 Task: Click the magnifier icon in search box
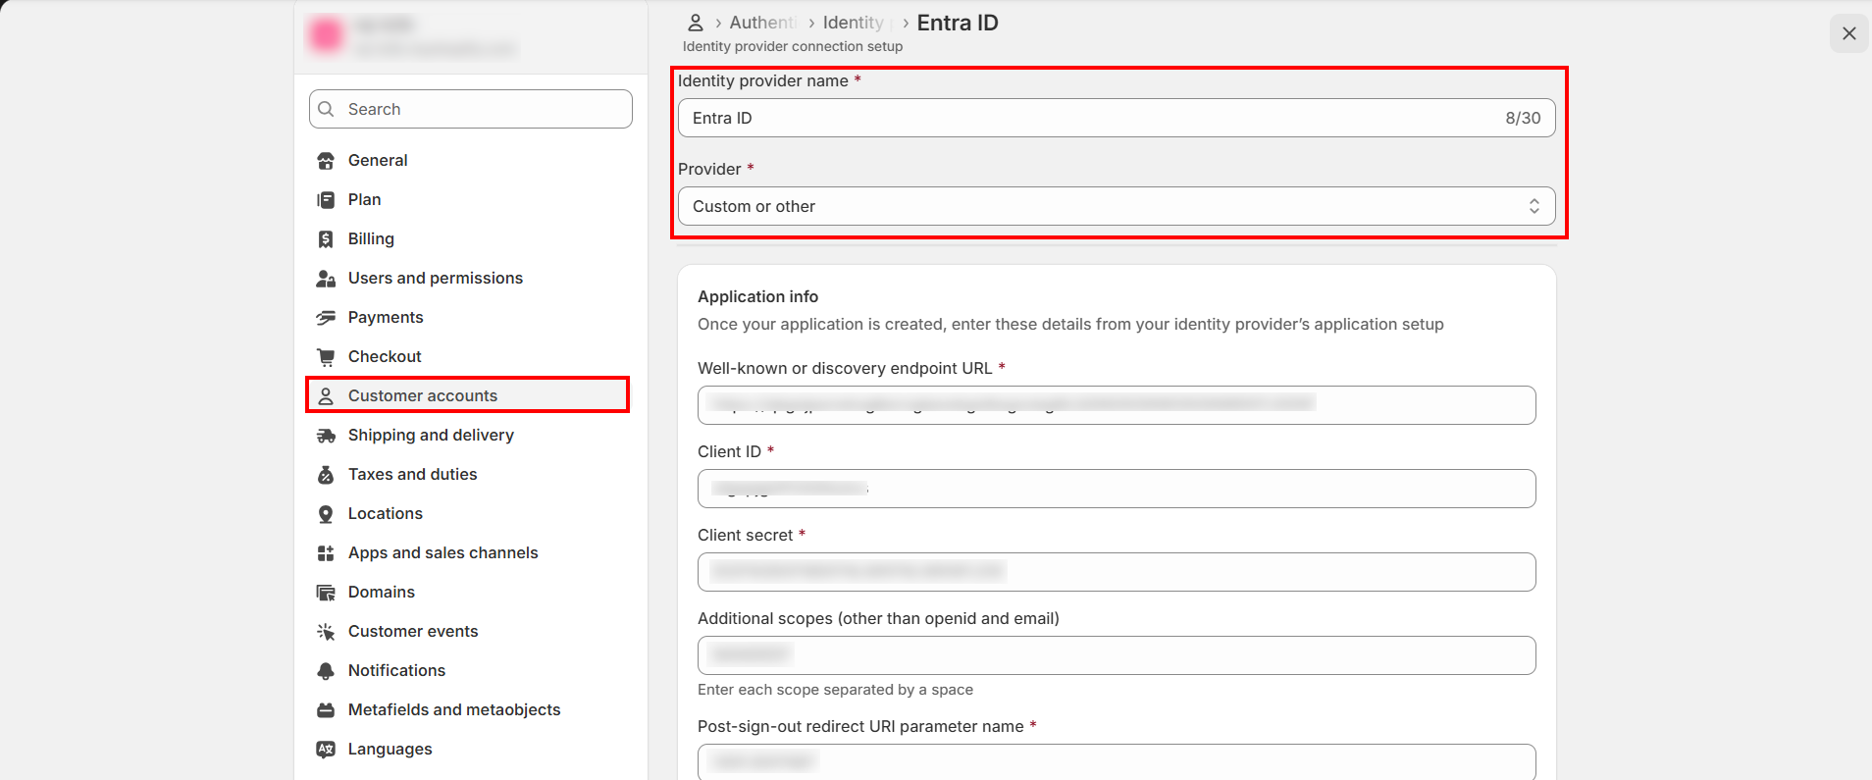click(x=327, y=109)
